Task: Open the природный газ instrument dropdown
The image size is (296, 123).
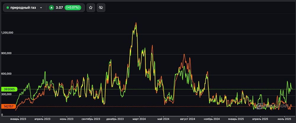Action: click(24, 8)
